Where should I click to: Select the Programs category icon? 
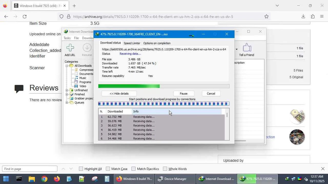pyautogui.click(x=76, y=82)
